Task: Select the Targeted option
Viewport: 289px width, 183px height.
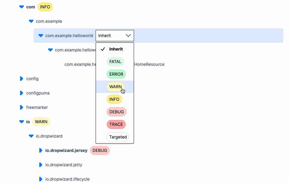Action: pos(118,137)
